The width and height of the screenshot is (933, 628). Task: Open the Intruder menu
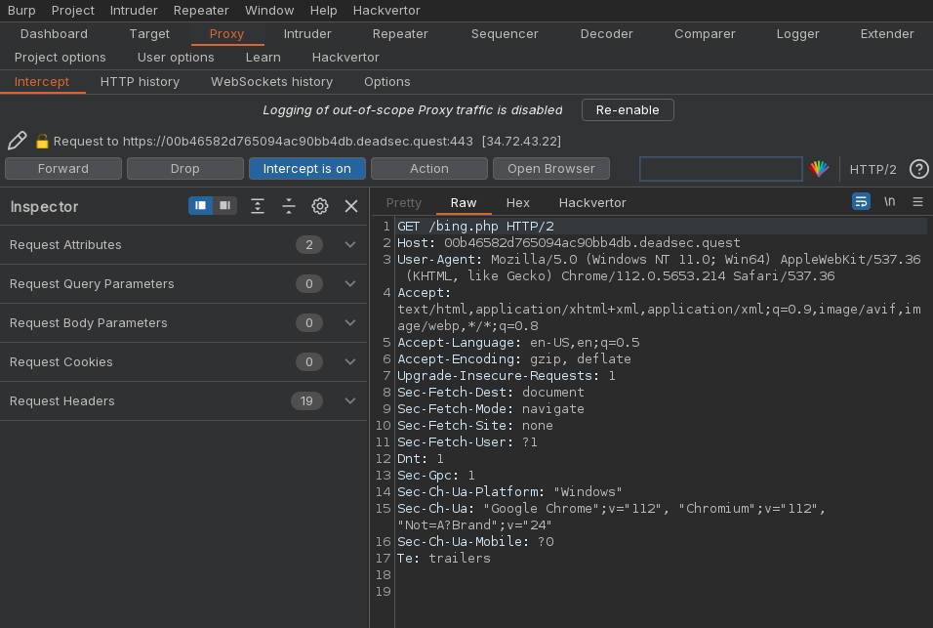pyautogui.click(x=134, y=11)
